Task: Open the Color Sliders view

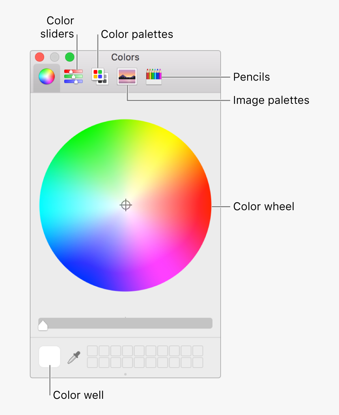Action: pos(73,77)
